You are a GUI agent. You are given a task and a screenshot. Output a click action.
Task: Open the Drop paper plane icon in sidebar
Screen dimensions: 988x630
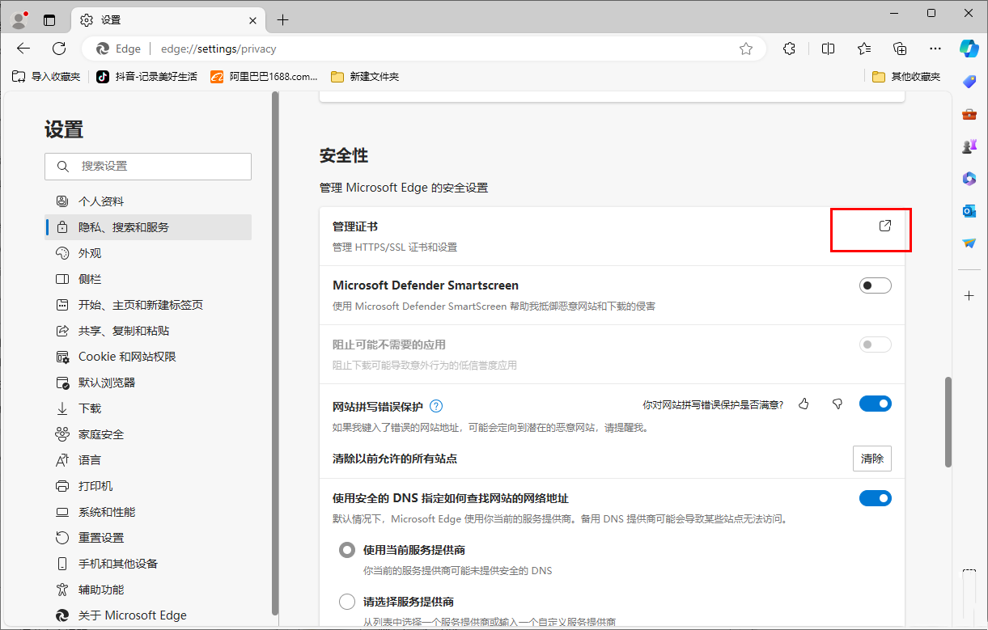[x=969, y=243]
